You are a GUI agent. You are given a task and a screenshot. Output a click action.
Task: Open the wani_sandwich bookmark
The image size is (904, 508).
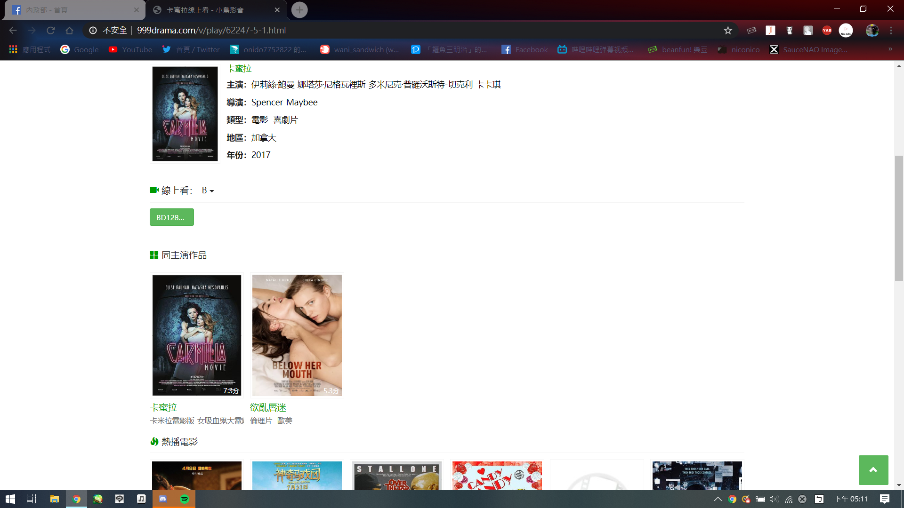[x=360, y=49]
